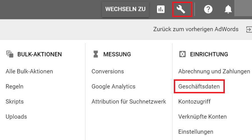Open Alle Bulk-Aktionen
Image resolution: width=252 pixels, height=140 pixels.
point(29,72)
